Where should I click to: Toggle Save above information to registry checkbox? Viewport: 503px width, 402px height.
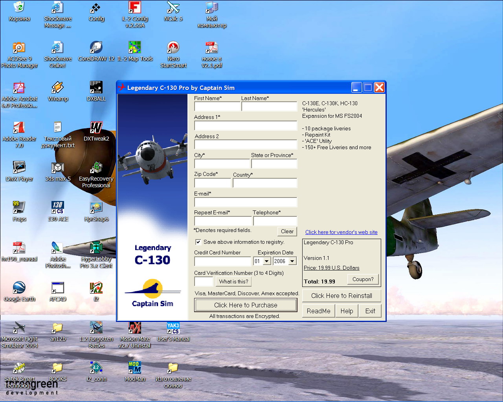tap(198, 242)
